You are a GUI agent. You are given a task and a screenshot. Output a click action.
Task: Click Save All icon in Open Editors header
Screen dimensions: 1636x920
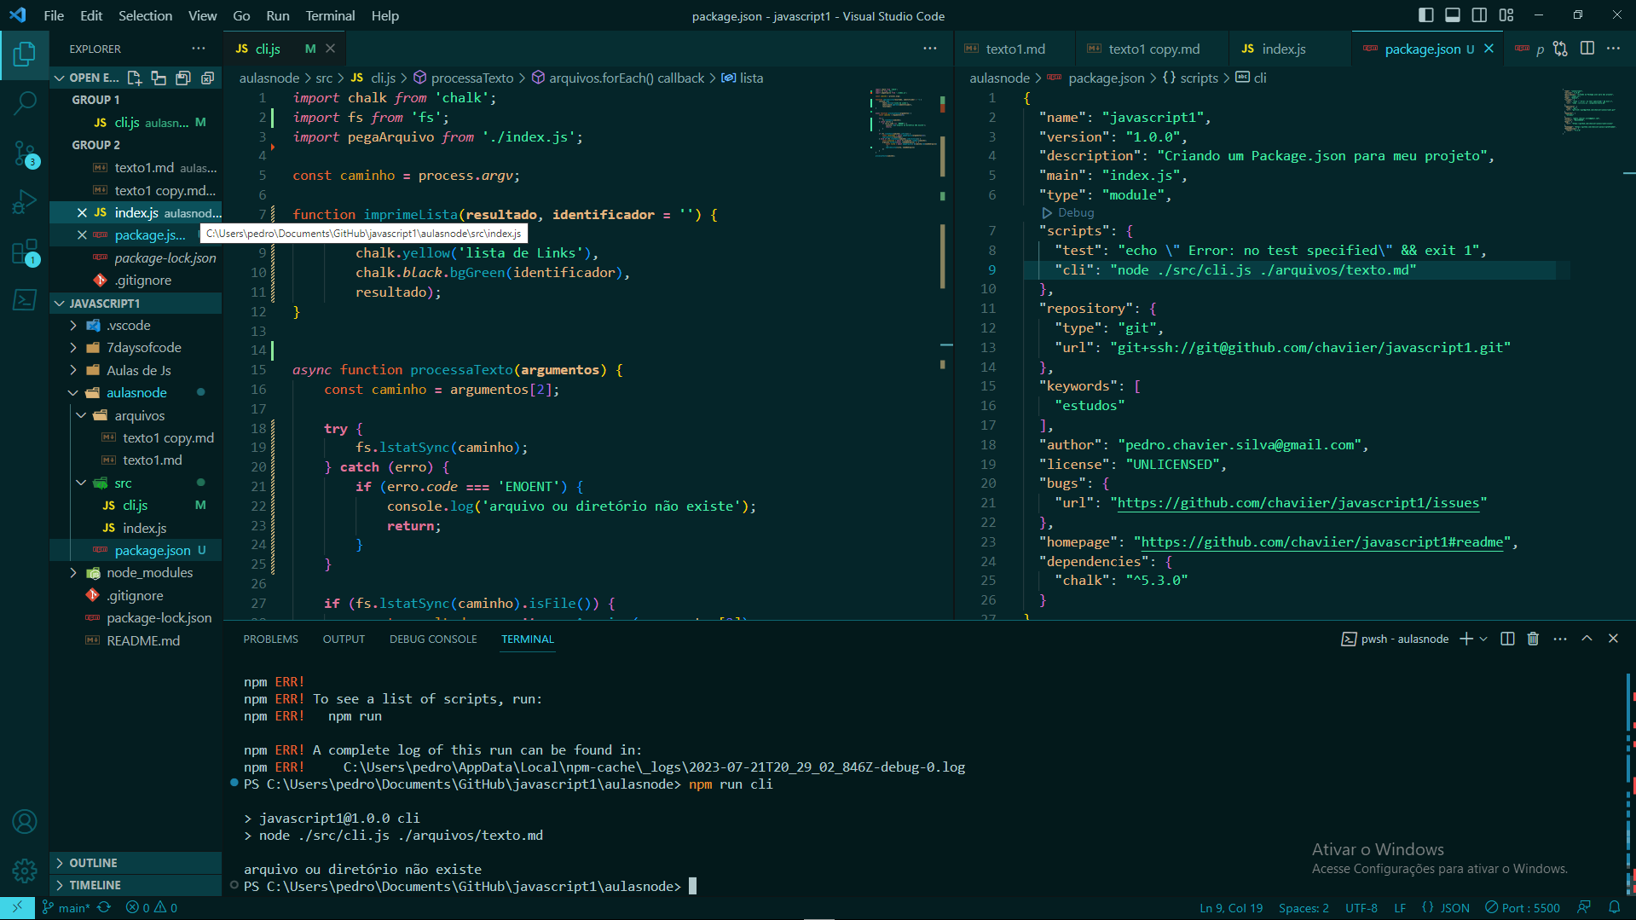(x=182, y=78)
